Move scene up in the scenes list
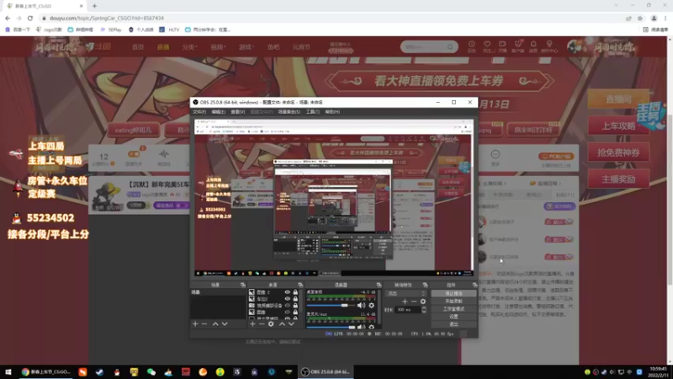 point(215,324)
